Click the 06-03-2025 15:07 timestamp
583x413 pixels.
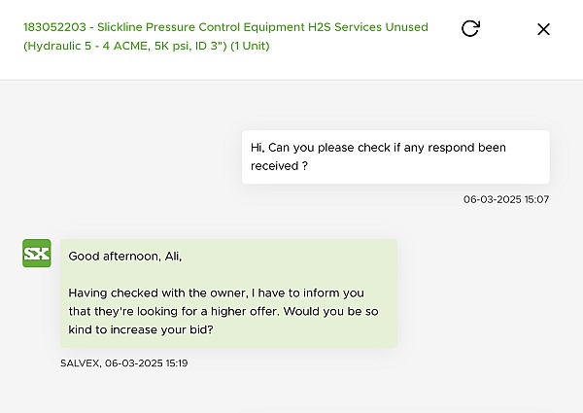[x=506, y=199]
